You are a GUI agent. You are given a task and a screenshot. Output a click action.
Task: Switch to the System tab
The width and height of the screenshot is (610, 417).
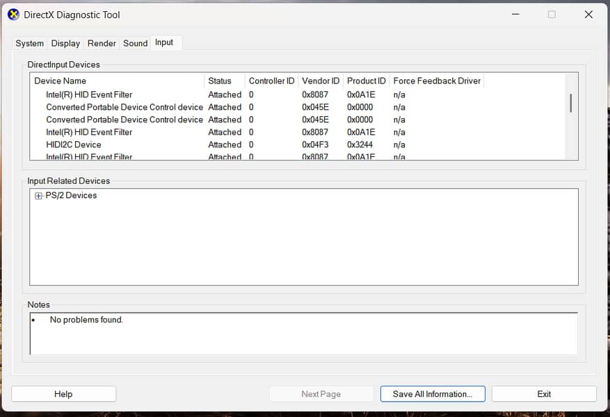(29, 43)
